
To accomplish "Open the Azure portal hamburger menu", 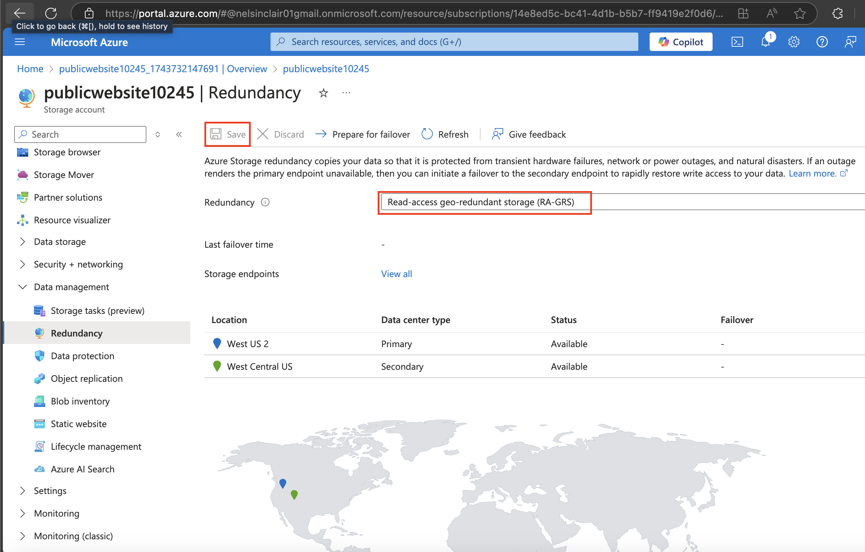I will coord(20,42).
